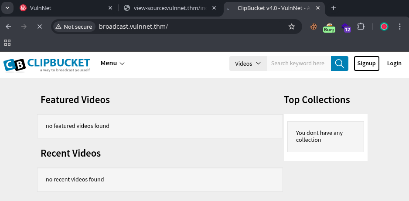Click the blue search magnifier button

(x=339, y=64)
